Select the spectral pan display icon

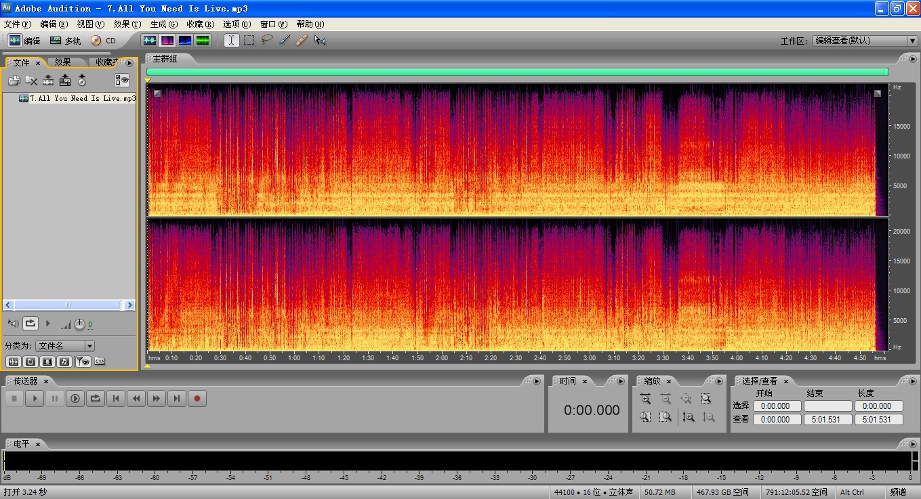pyautogui.click(x=184, y=41)
